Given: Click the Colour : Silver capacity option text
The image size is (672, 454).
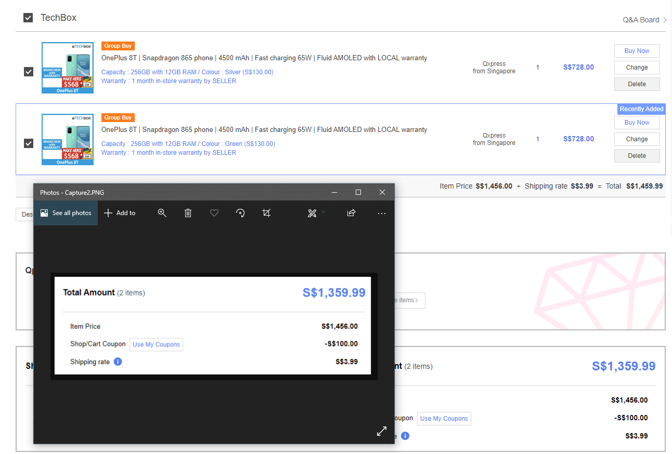Looking at the screenshot, I should (x=187, y=72).
